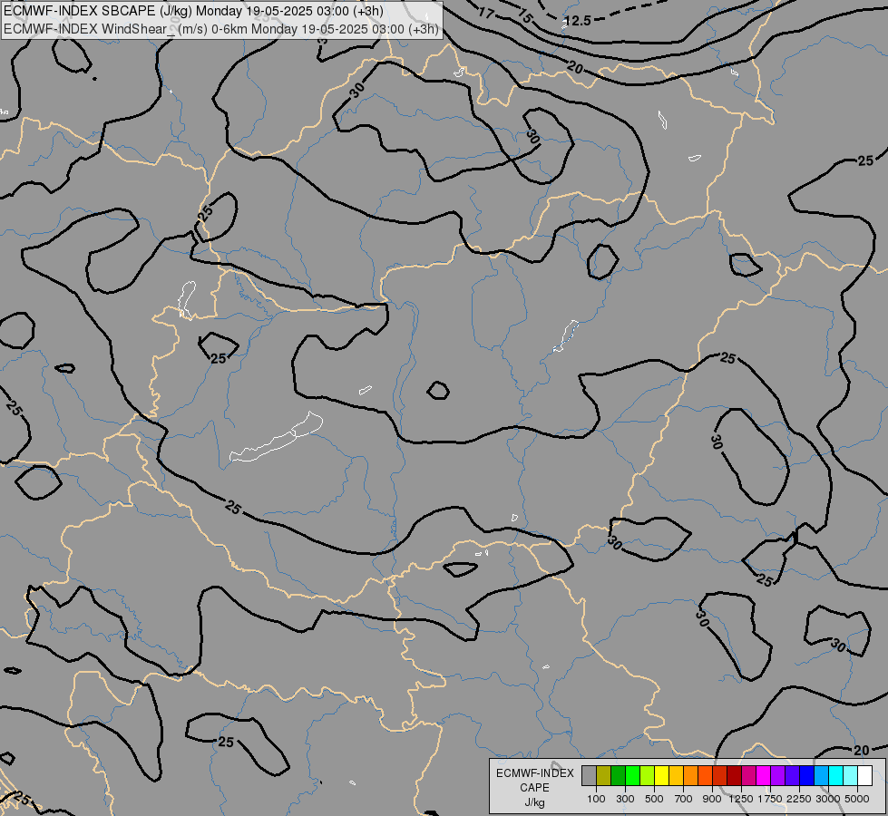Image resolution: width=888 pixels, height=816 pixels.
Task: Select the dark green CAPE legend swatch
Action: tap(619, 776)
